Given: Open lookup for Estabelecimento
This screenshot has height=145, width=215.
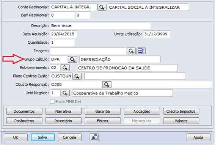Looking at the screenshot, I should tap(65, 68).
